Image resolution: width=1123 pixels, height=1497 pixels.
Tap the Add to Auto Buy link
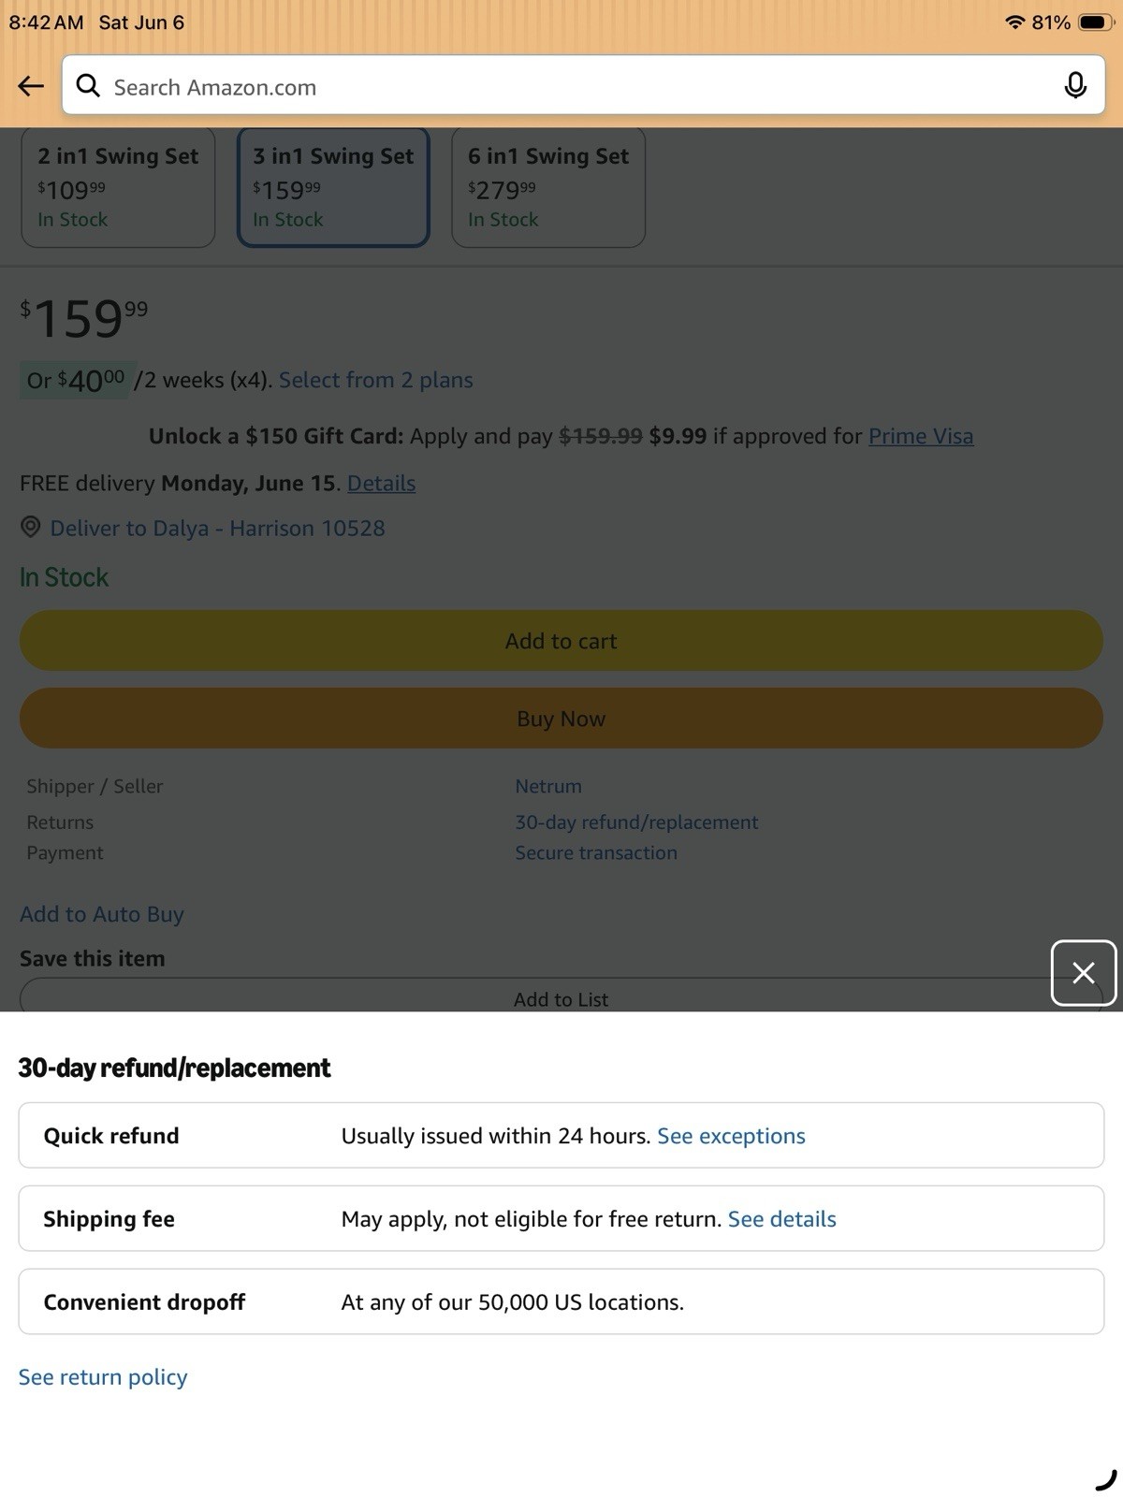tap(102, 914)
